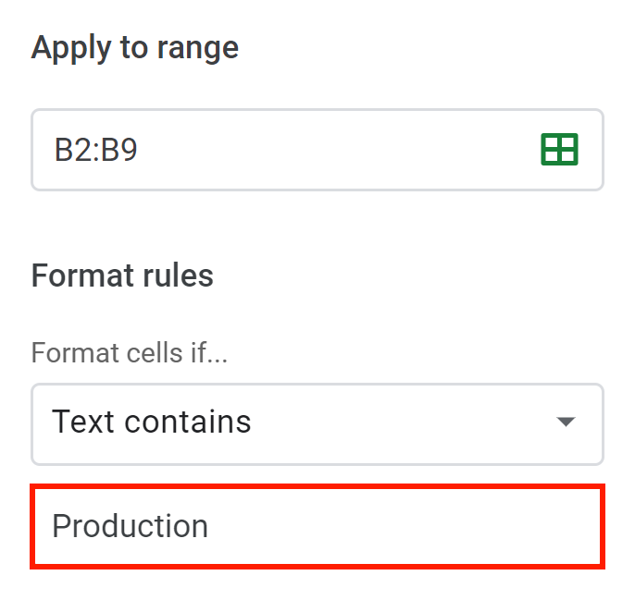Screen dimensions: 635x600
Task: Expand the format condition combo box
Action: [317, 424]
